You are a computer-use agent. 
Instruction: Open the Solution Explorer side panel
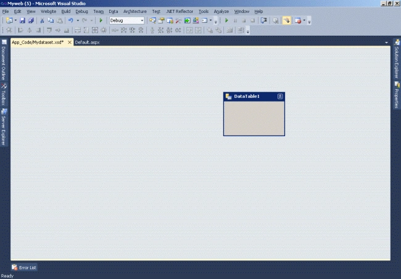tap(397, 59)
